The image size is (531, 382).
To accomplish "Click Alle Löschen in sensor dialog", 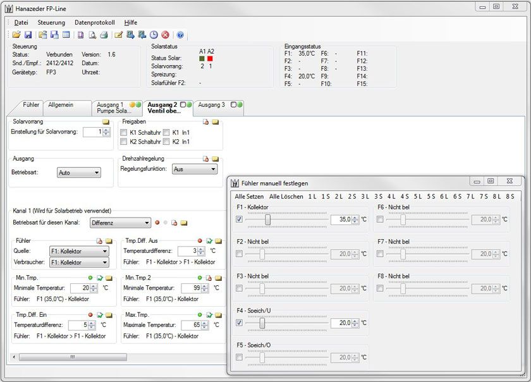I will [286, 197].
